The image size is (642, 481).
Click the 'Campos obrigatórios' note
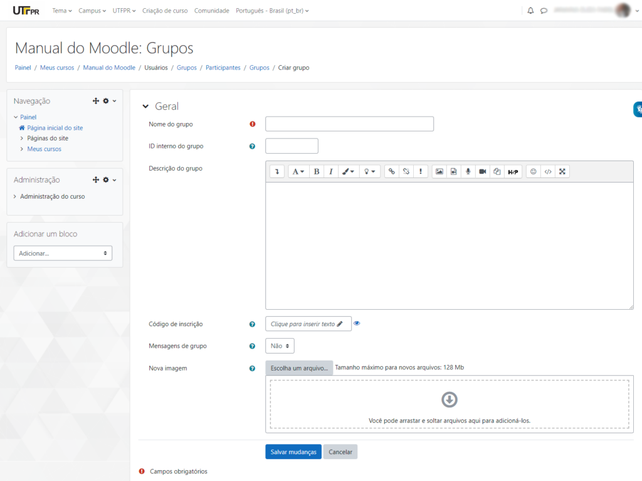click(x=179, y=472)
